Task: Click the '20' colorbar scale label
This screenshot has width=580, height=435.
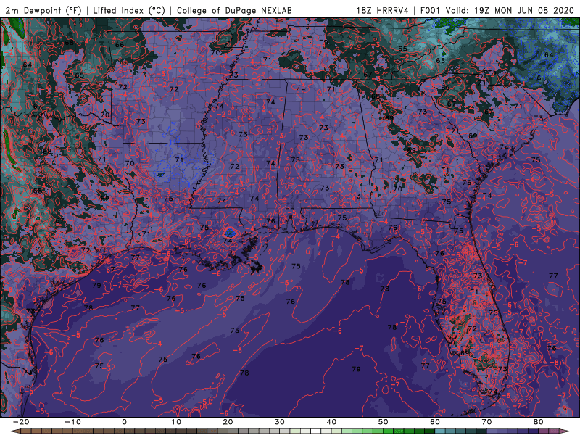Action: [228, 422]
